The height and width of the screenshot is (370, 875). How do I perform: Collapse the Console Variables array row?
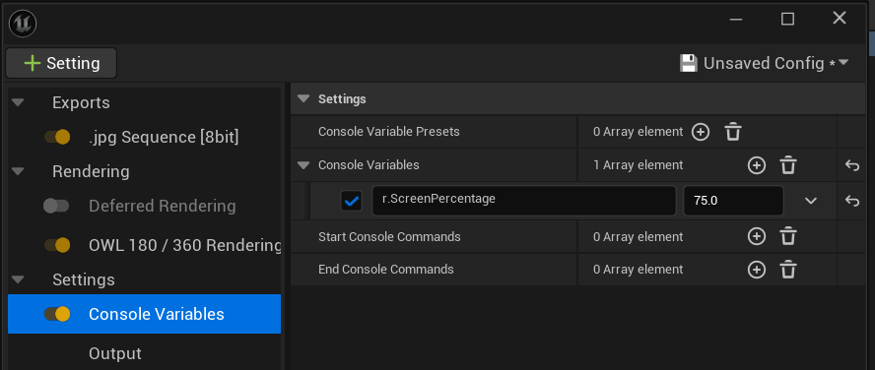tap(303, 165)
